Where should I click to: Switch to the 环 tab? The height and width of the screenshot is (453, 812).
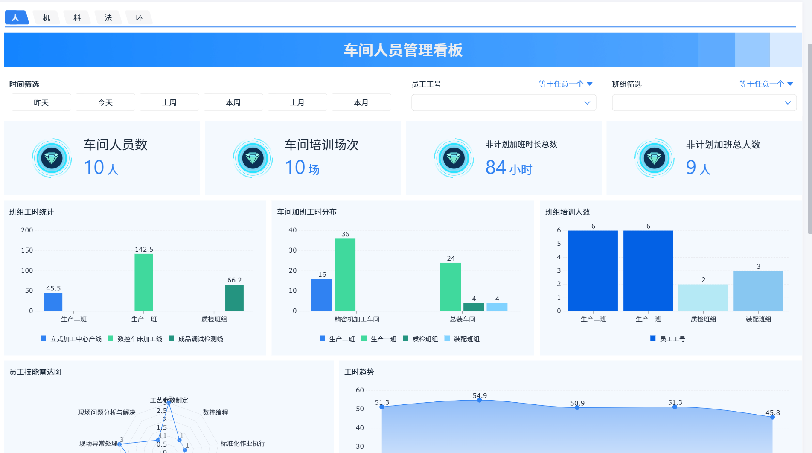pos(139,17)
